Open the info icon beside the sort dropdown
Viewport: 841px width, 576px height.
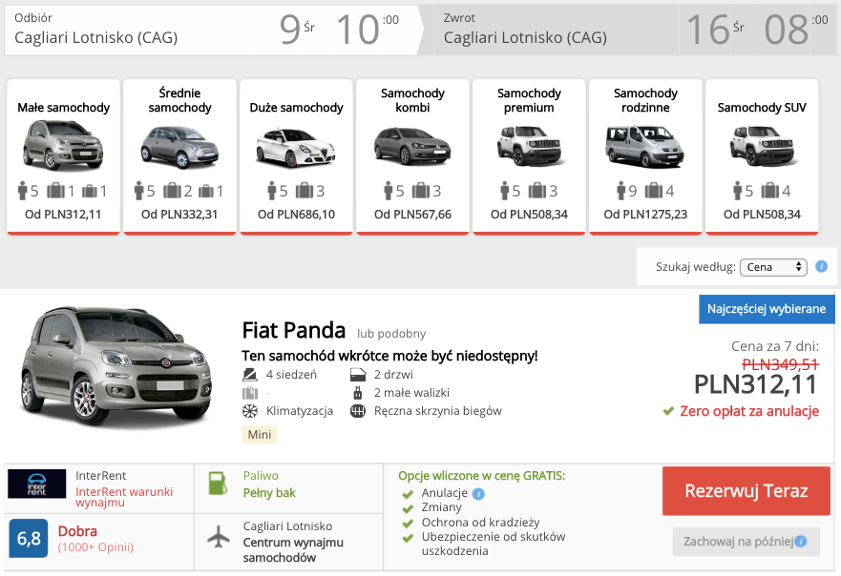[821, 266]
